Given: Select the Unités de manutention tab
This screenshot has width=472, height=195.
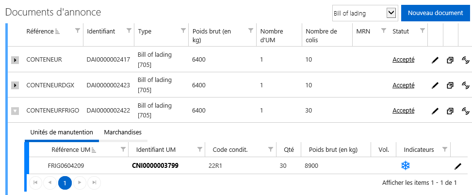Looking at the screenshot, I should (x=62, y=132).
